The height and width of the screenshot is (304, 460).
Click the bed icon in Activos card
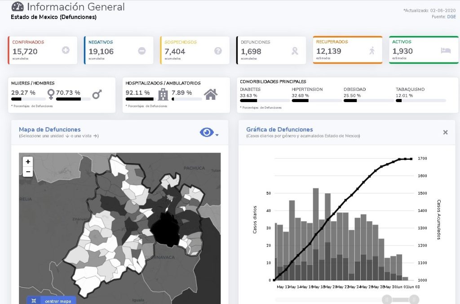[446, 50]
